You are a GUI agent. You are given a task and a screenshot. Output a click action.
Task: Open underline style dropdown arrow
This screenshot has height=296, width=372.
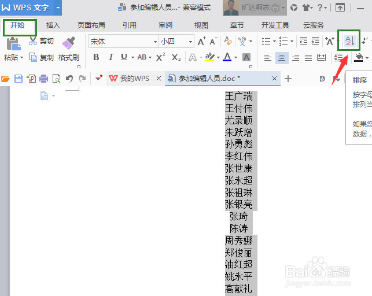132,57
